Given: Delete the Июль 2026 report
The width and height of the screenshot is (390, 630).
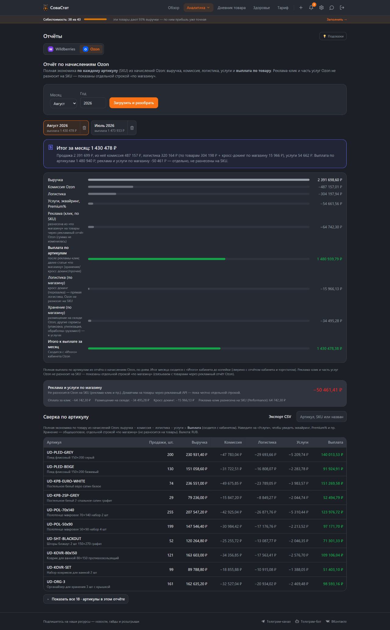Looking at the screenshot, I should [132, 128].
